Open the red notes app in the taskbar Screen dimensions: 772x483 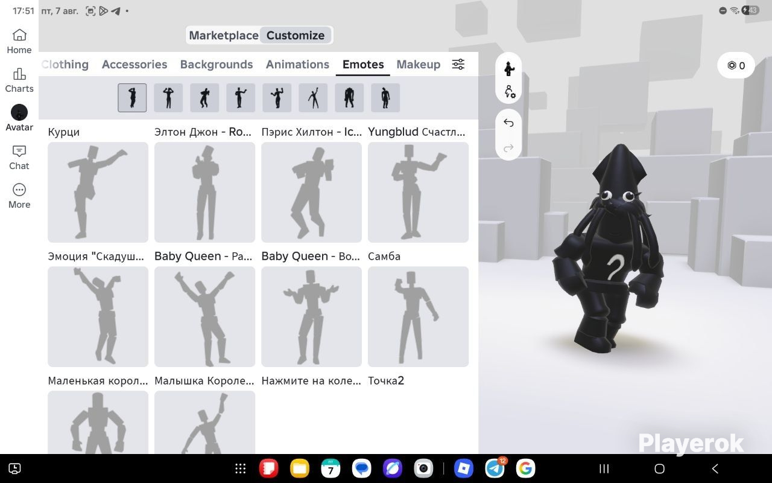[x=268, y=469]
